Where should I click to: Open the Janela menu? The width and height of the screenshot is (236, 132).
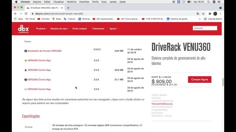(113, 2)
